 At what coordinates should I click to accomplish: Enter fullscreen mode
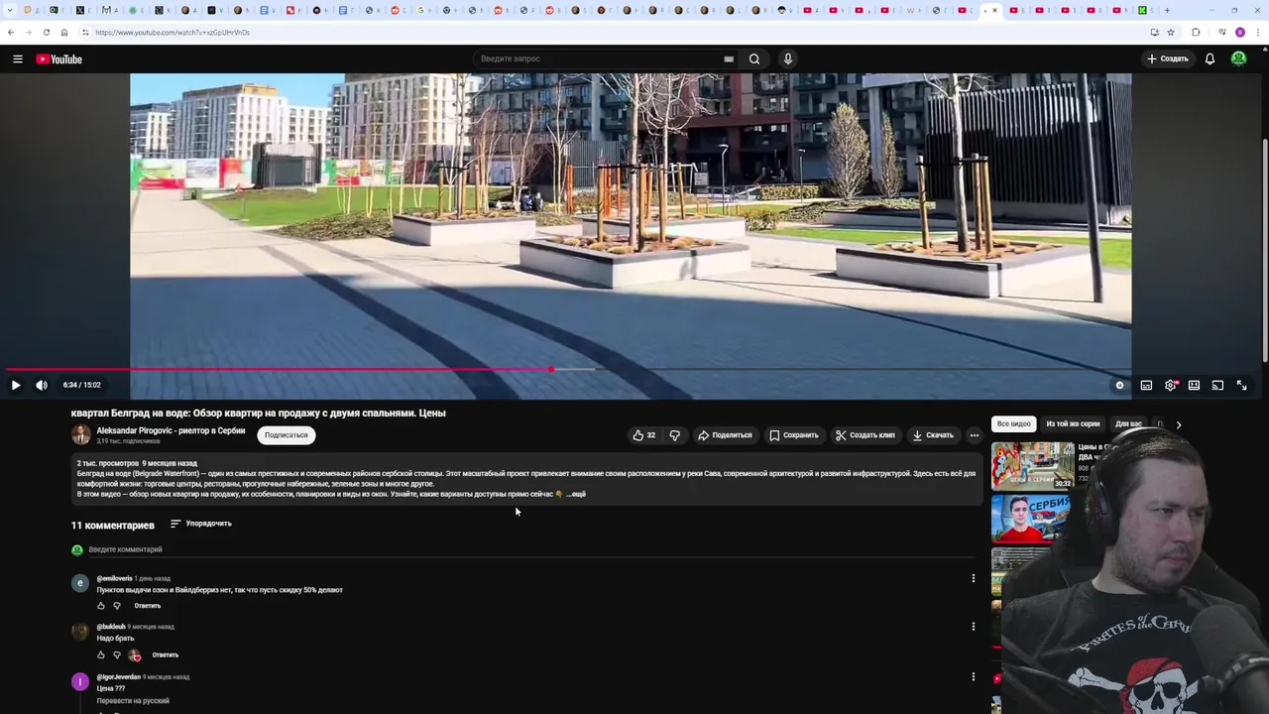pos(1241,385)
